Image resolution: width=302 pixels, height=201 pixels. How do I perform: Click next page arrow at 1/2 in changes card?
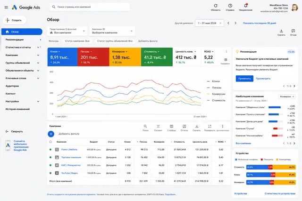(294, 144)
